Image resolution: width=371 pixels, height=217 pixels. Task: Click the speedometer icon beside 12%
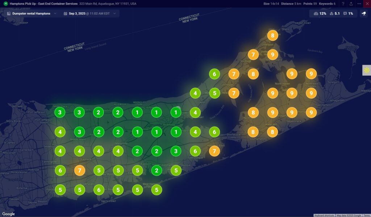point(316,13)
